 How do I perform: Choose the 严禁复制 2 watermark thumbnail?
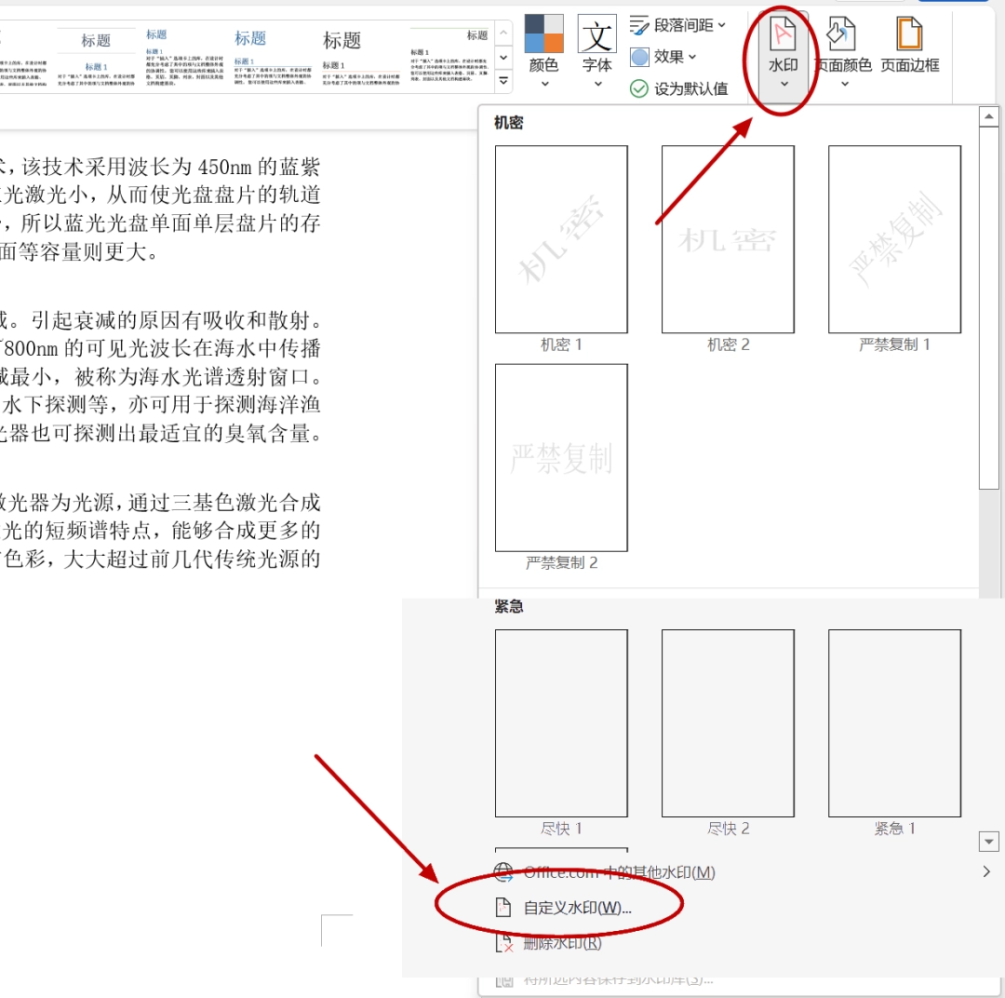point(561,457)
